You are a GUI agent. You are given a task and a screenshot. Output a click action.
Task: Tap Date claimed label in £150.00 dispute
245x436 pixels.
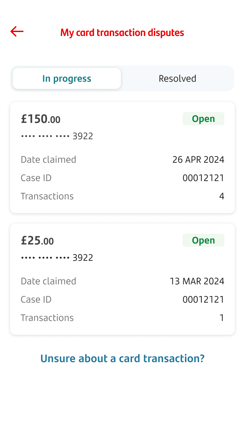pos(48,159)
